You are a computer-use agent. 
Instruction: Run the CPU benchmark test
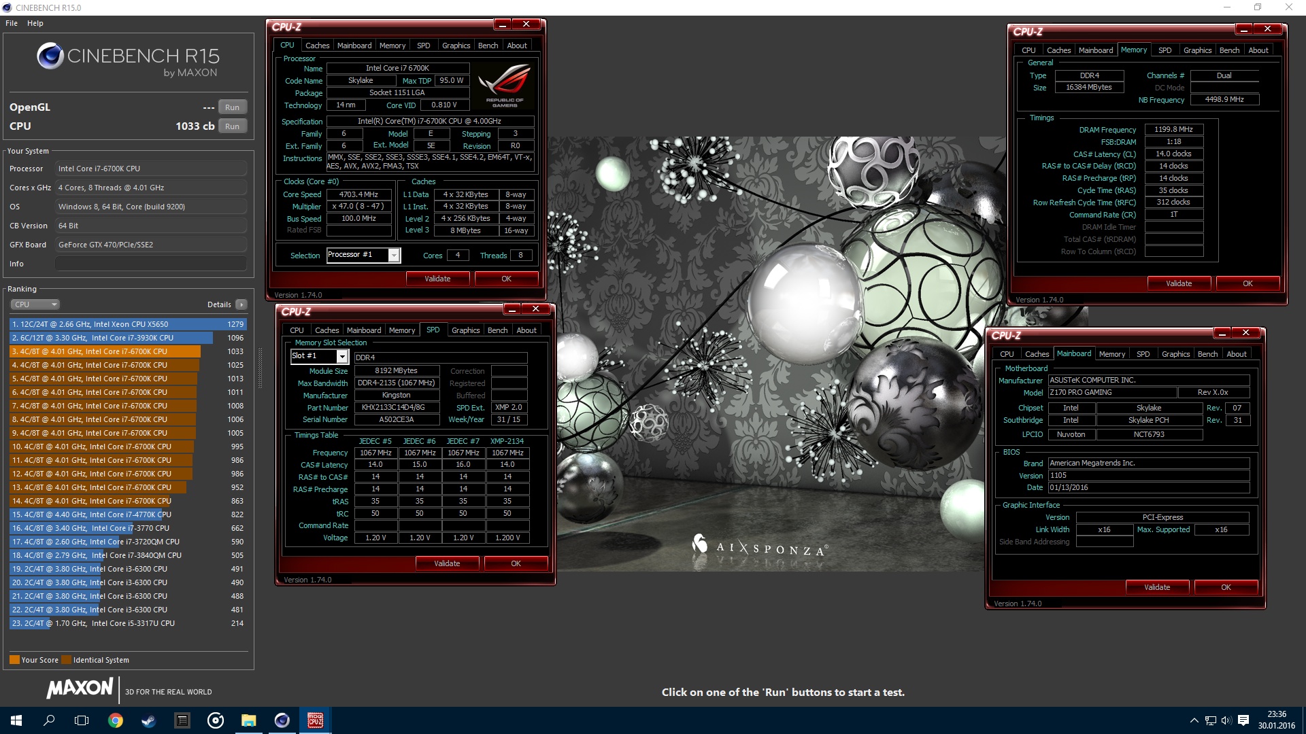[x=232, y=126]
